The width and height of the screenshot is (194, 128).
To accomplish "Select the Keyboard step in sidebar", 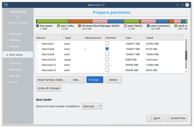I will coord(15,69).
